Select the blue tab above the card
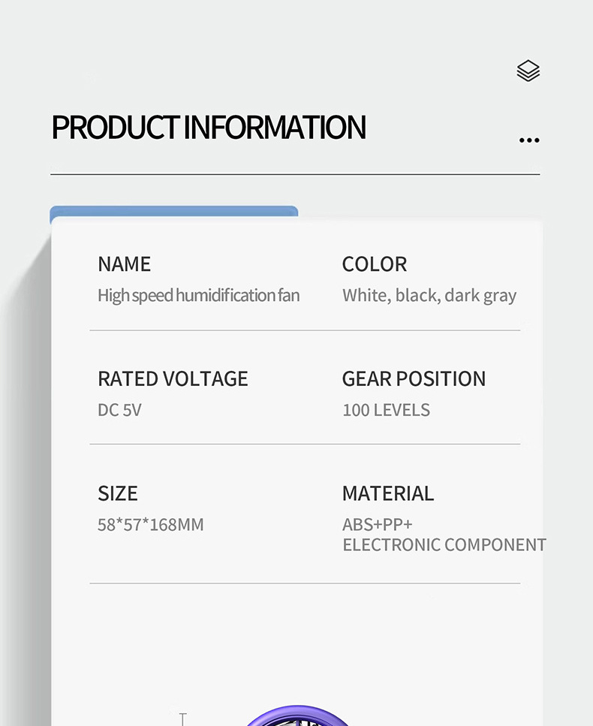This screenshot has height=726, width=593. click(173, 212)
